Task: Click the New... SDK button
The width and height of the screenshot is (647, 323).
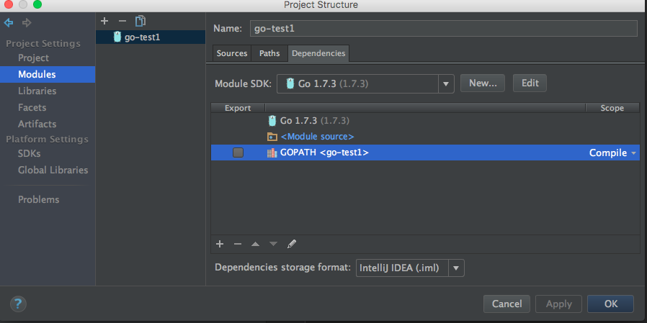Action: pos(483,83)
